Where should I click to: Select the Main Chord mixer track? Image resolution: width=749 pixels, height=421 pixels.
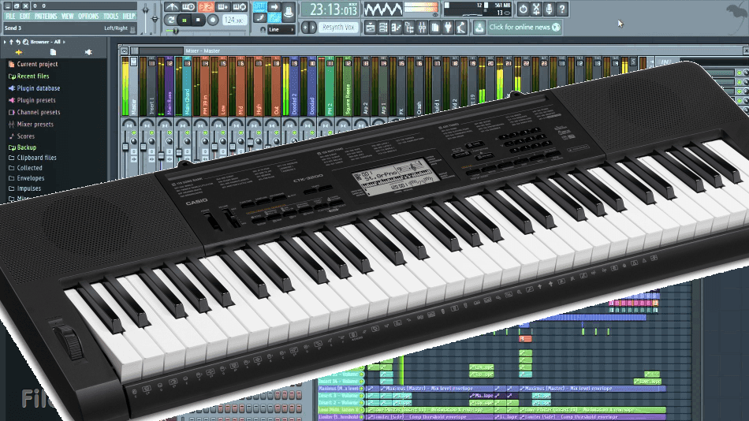pos(183,86)
